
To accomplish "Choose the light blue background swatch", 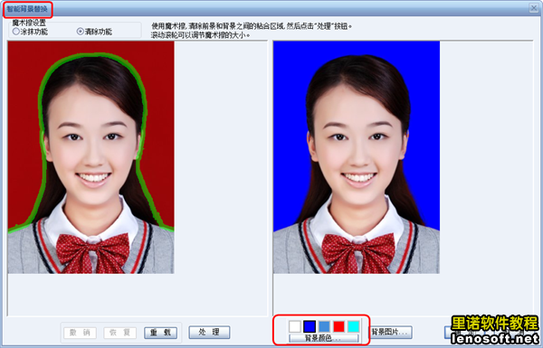I will tap(324, 326).
